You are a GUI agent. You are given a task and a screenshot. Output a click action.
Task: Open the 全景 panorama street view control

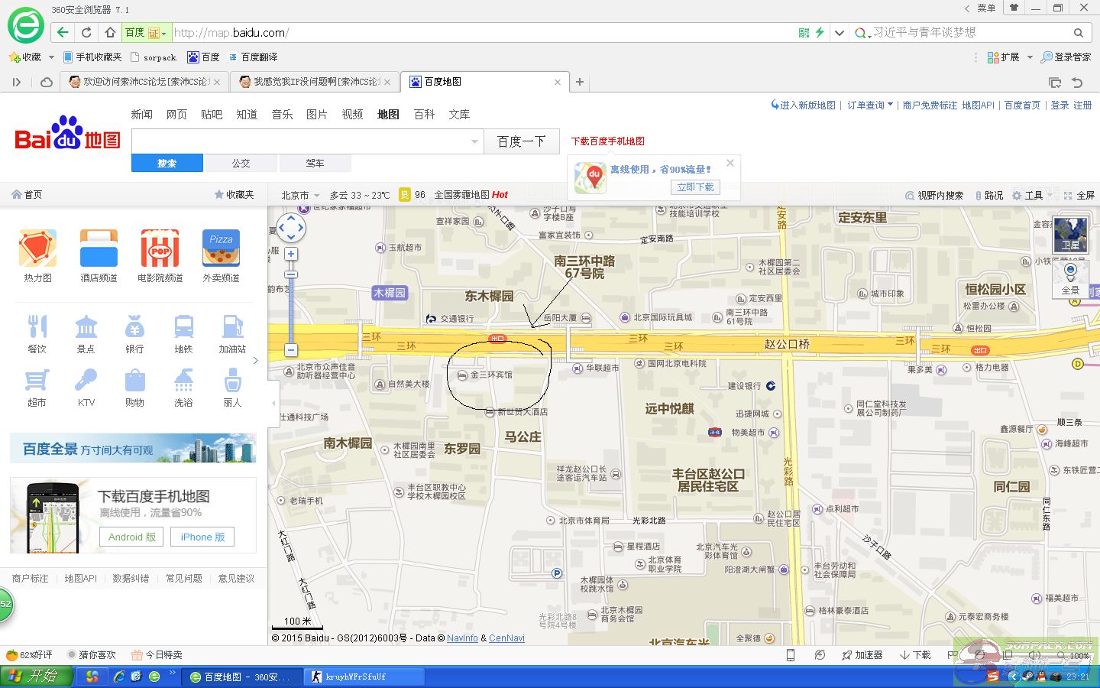[x=1070, y=279]
